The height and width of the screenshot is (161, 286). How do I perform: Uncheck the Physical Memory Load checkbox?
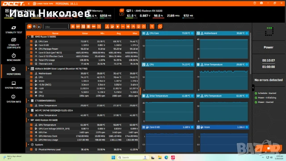(x=31, y=149)
